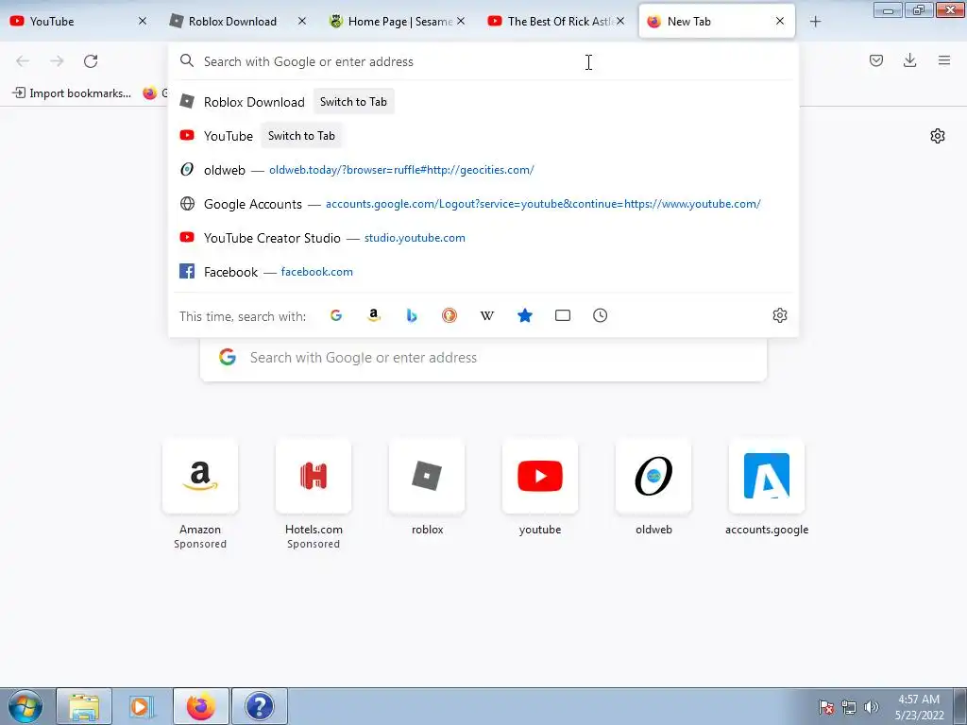
Task: Go forward one page
Action: (x=57, y=61)
